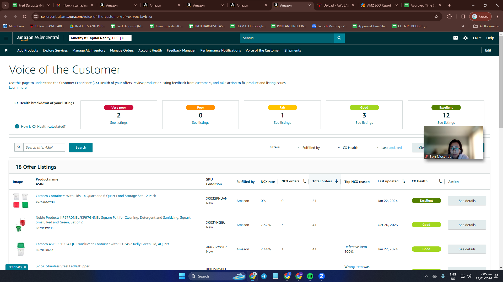
Task: Open Account Health menu item
Action: (x=150, y=50)
